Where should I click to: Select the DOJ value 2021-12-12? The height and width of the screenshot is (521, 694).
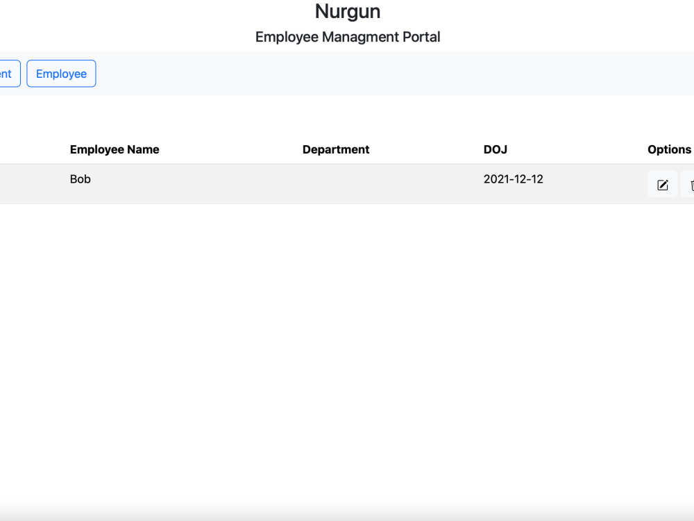pyautogui.click(x=513, y=179)
